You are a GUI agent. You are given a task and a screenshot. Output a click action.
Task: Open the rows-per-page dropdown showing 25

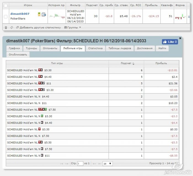coord(108,164)
